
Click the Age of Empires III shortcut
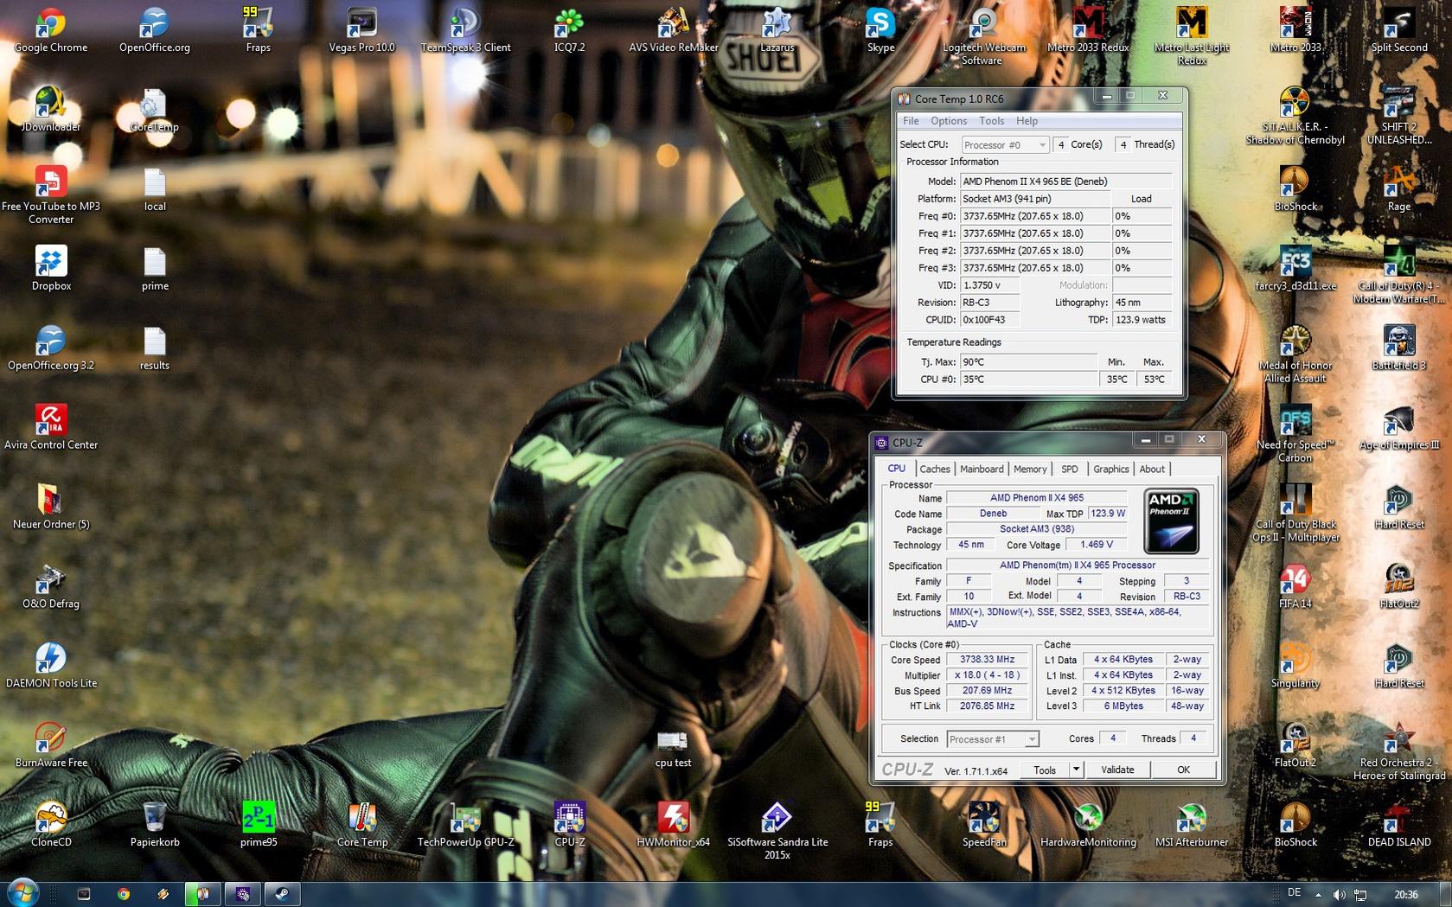coord(1399,427)
